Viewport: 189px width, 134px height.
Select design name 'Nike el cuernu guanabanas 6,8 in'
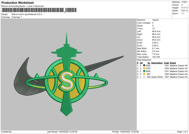click(27, 14)
